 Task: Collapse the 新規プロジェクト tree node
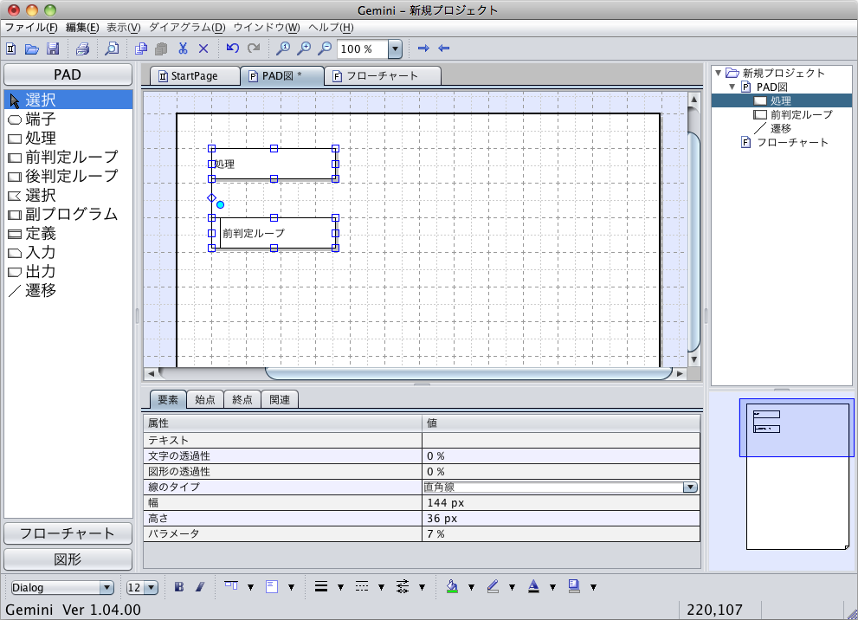(x=719, y=73)
